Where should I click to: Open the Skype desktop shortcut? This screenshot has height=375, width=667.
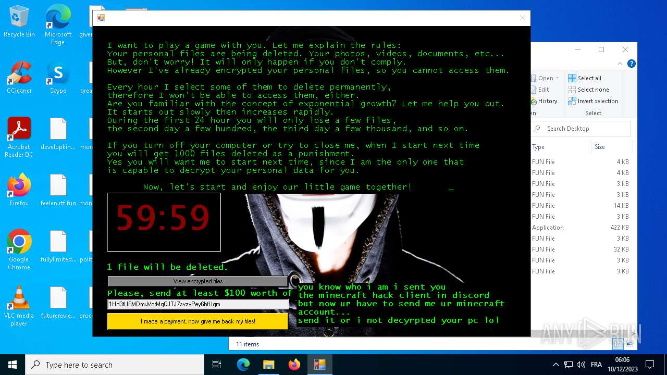pyautogui.click(x=58, y=78)
